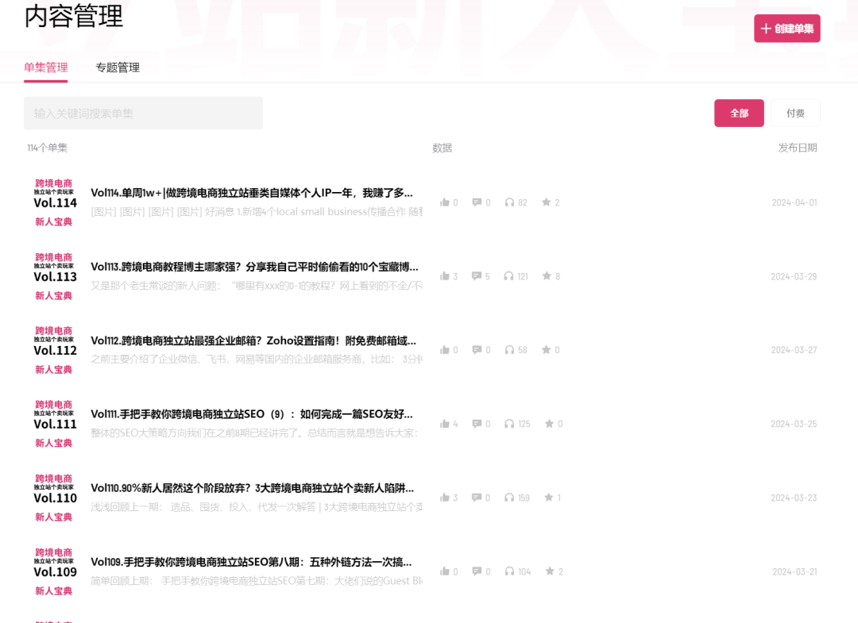Image resolution: width=858 pixels, height=623 pixels.
Task: Click the like icon on the Vol.109 row
Action: [446, 571]
